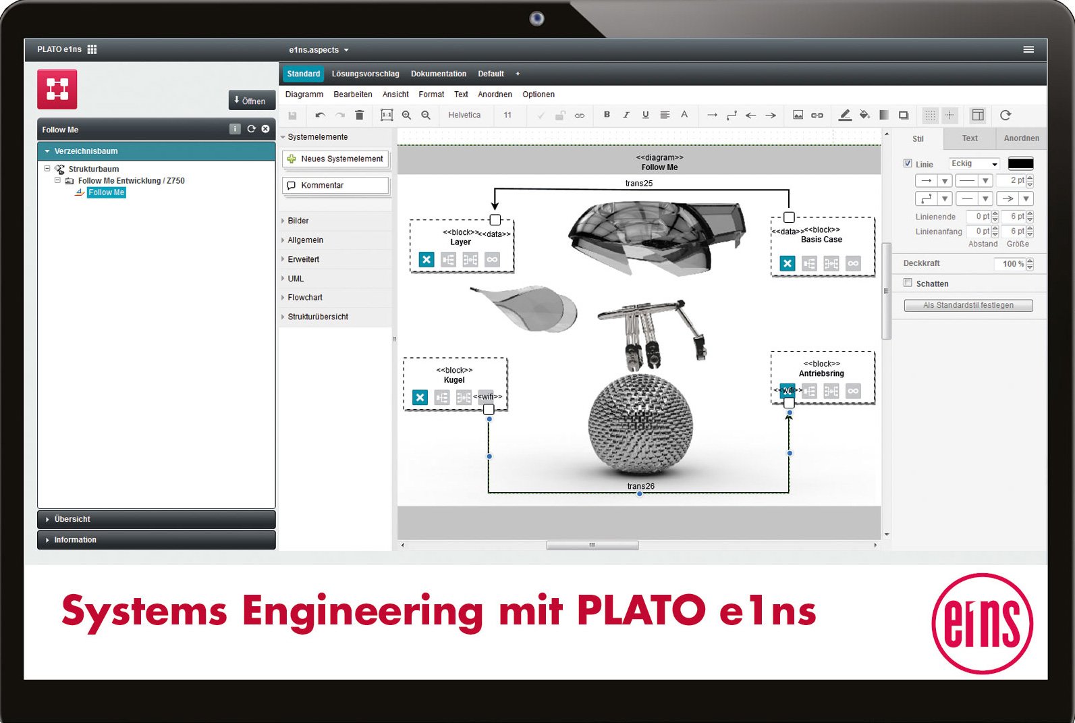Open the text alignment tool

tap(665, 115)
